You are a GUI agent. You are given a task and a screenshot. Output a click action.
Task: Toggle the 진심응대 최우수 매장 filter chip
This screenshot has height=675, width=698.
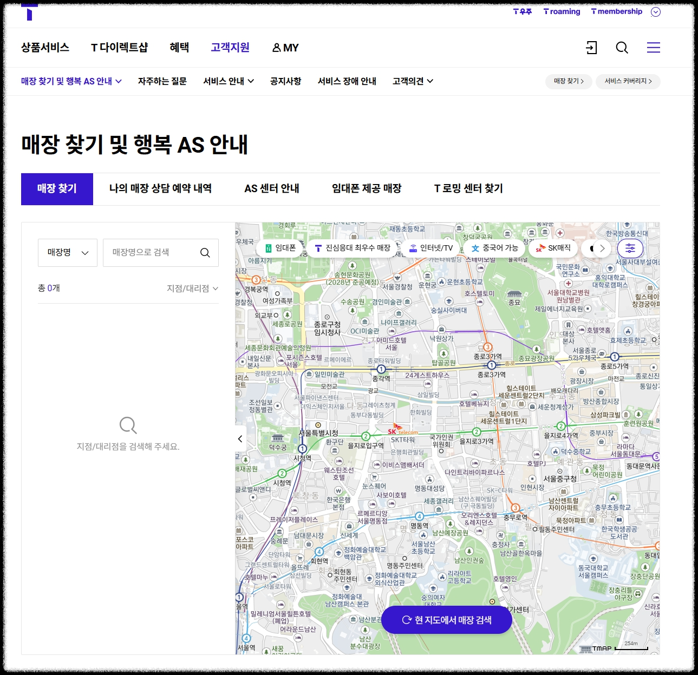point(353,248)
